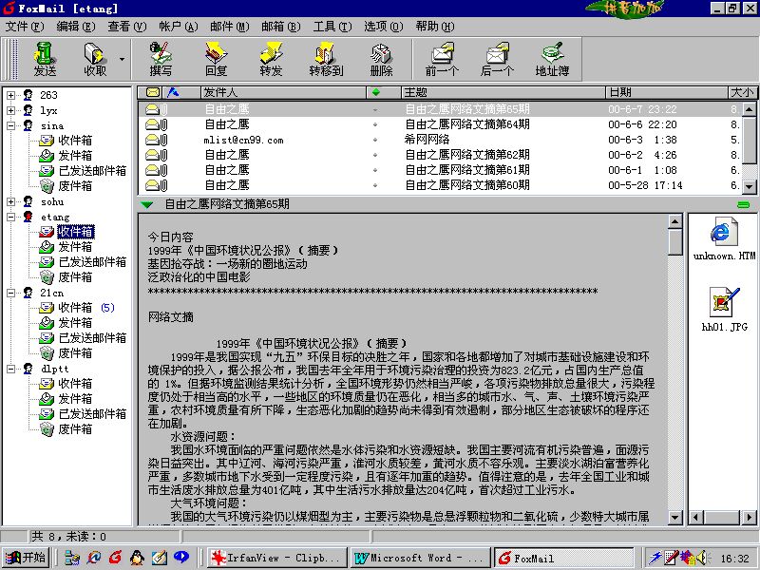The width and height of the screenshot is (760, 570).
Task: Click the 删除 (Delete) toolbar icon
Action: click(381, 58)
